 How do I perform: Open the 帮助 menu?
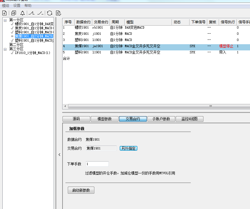tap(28, 6)
